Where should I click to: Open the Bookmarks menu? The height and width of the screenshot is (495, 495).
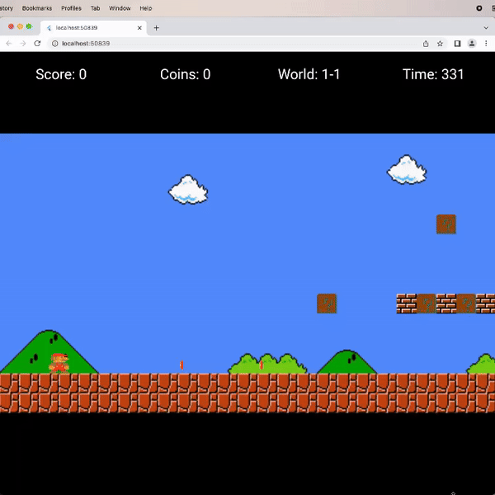coord(36,7)
